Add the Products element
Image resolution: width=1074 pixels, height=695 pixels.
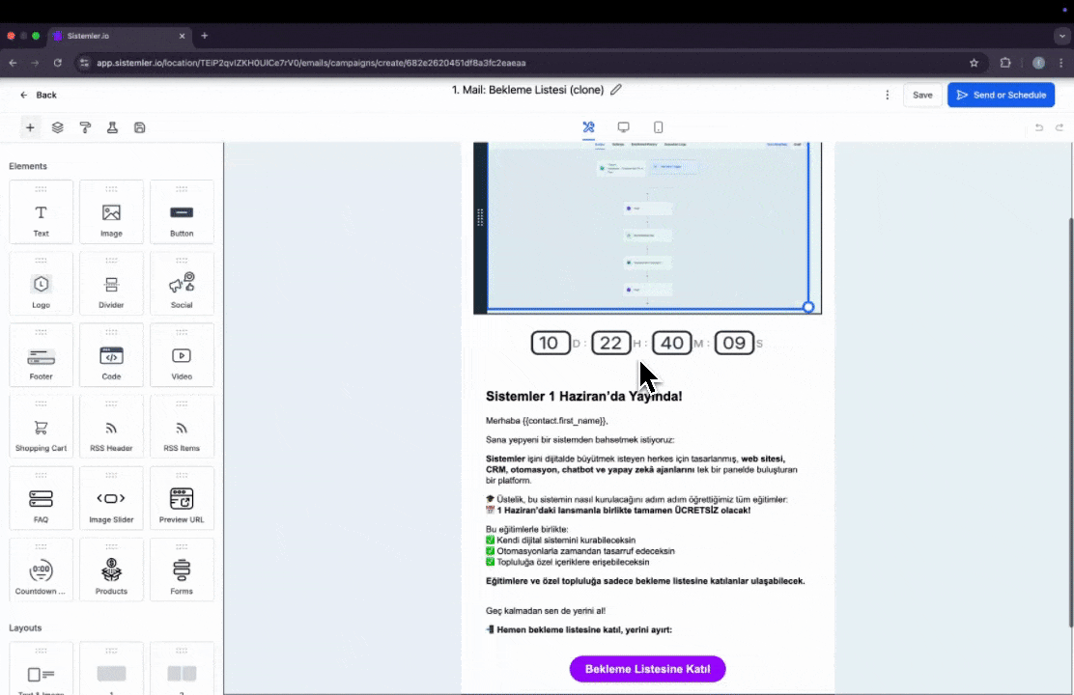(x=111, y=570)
